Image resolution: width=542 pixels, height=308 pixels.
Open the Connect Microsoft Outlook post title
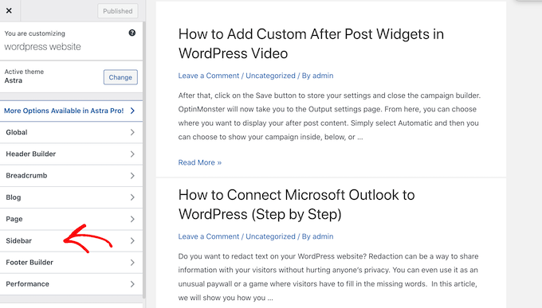[x=297, y=205]
